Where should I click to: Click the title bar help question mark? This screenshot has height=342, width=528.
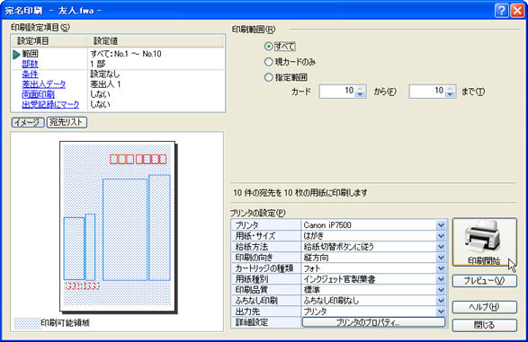(x=501, y=11)
